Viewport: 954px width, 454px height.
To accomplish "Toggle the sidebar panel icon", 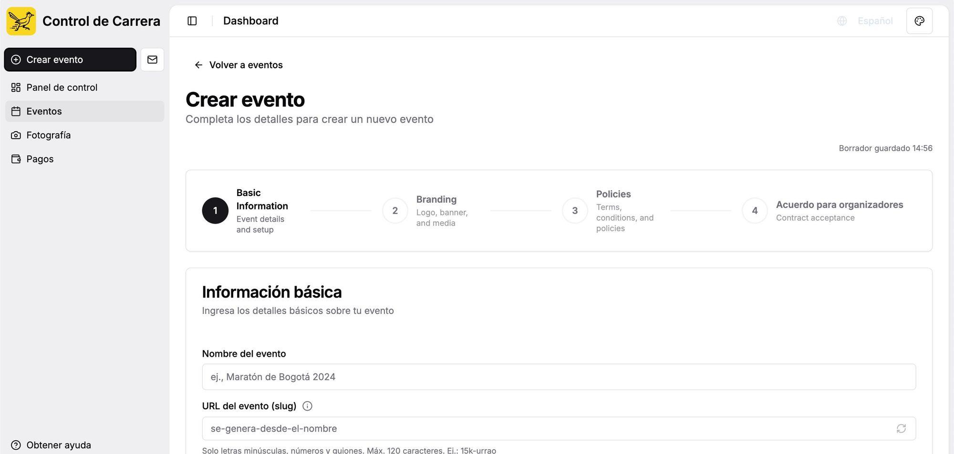I will tap(192, 21).
